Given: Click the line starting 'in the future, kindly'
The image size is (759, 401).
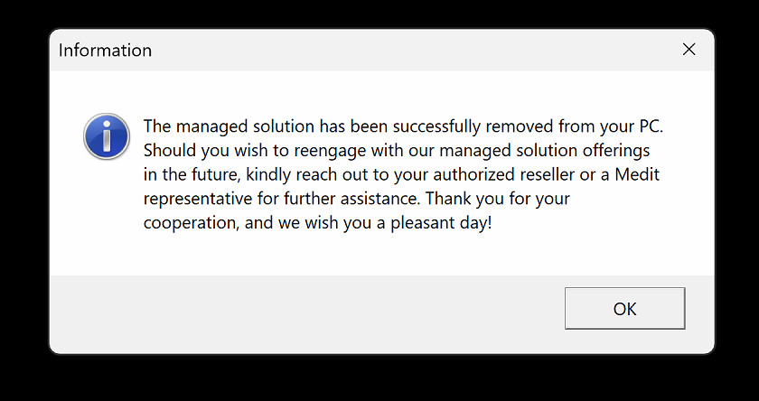Looking at the screenshot, I should (x=401, y=174).
